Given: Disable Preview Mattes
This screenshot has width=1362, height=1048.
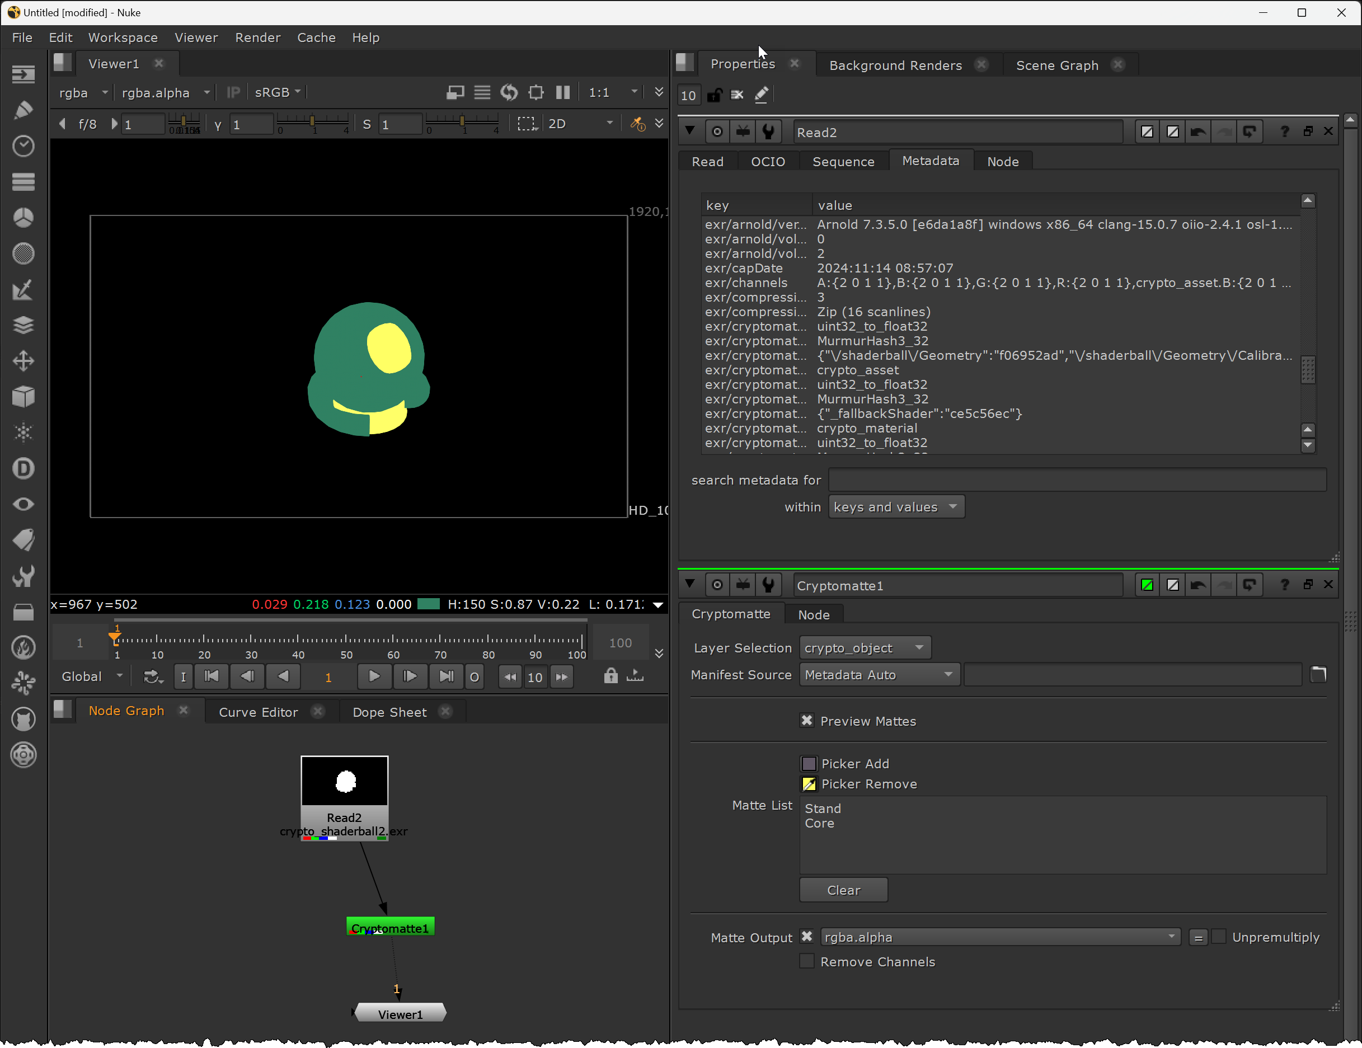Looking at the screenshot, I should [x=807, y=720].
